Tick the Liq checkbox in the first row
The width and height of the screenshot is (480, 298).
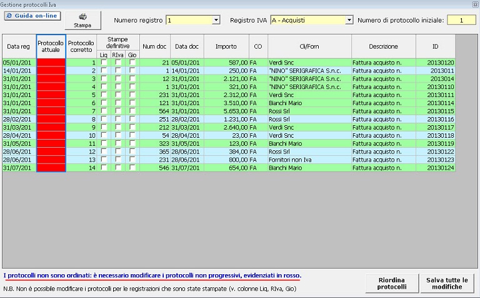click(x=104, y=63)
